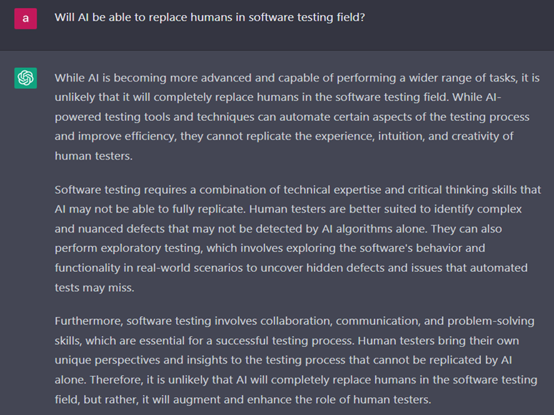The image size is (554, 415).
Task: Click the paragraph starting "Furthermore, software testing"
Action: (296, 360)
